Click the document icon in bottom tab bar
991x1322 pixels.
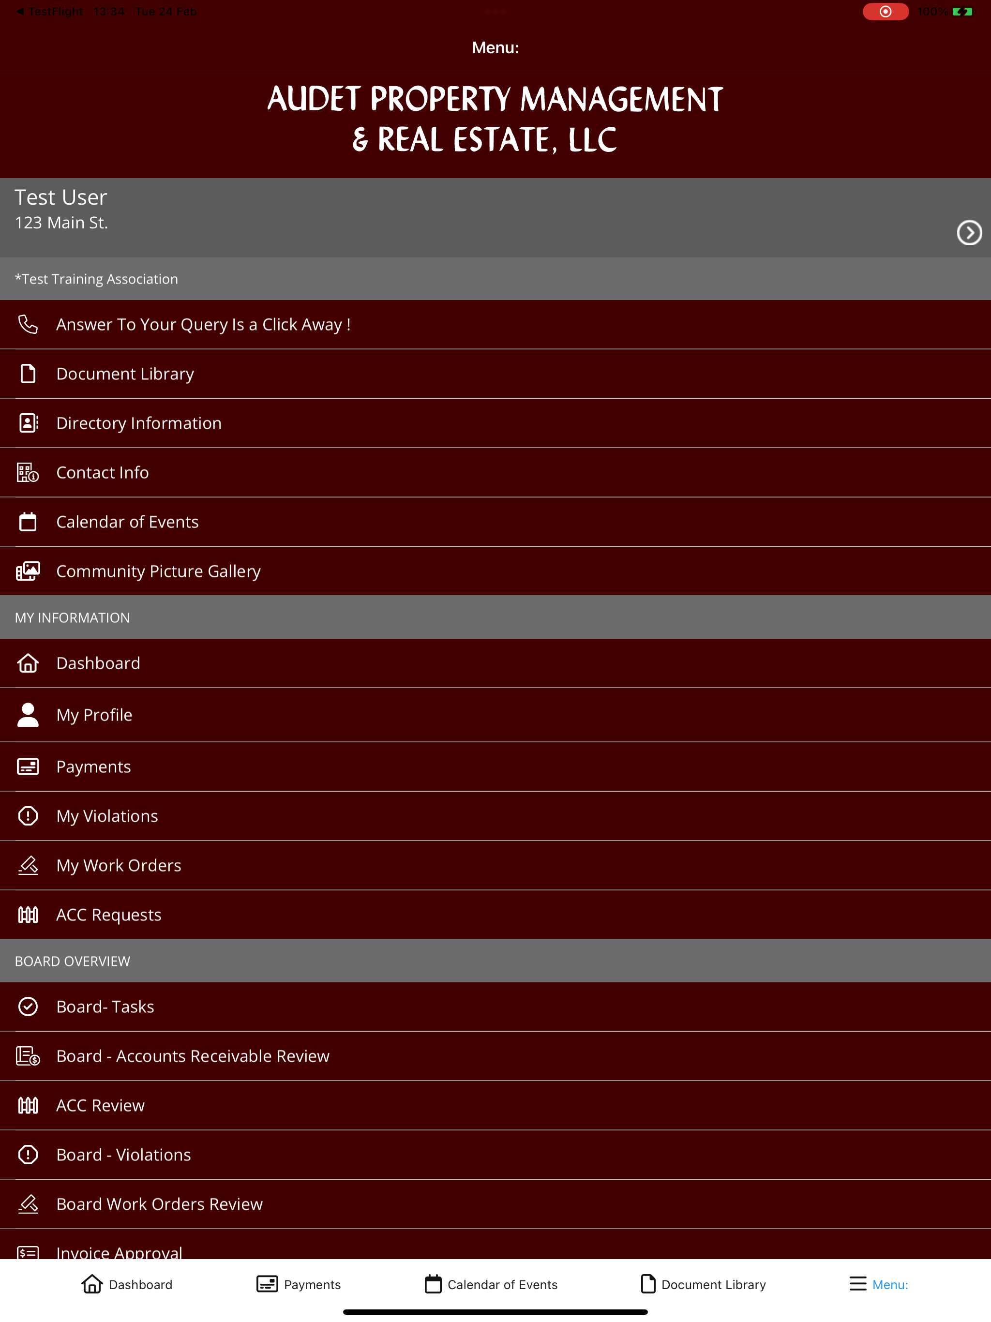[x=648, y=1284]
